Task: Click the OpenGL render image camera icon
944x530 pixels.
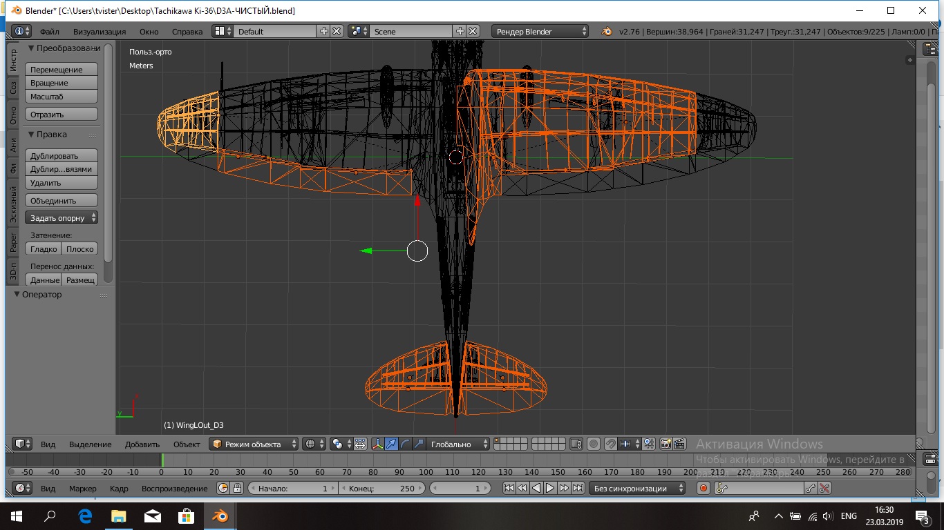Action: pos(666,444)
